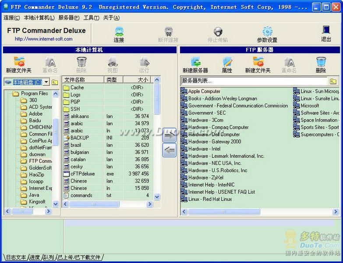Click file list horizontal scrollbar right arrow
343x263 pixels.
[150, 204]
